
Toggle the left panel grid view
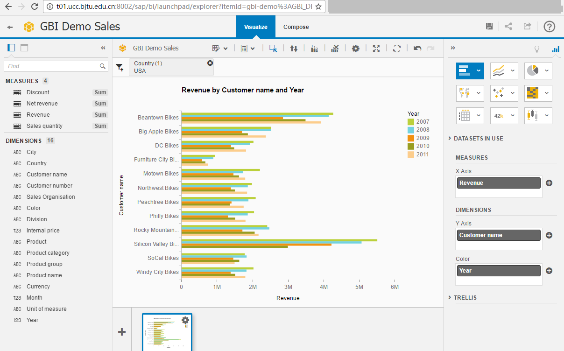pyautogui.click(x=24, y=48)
